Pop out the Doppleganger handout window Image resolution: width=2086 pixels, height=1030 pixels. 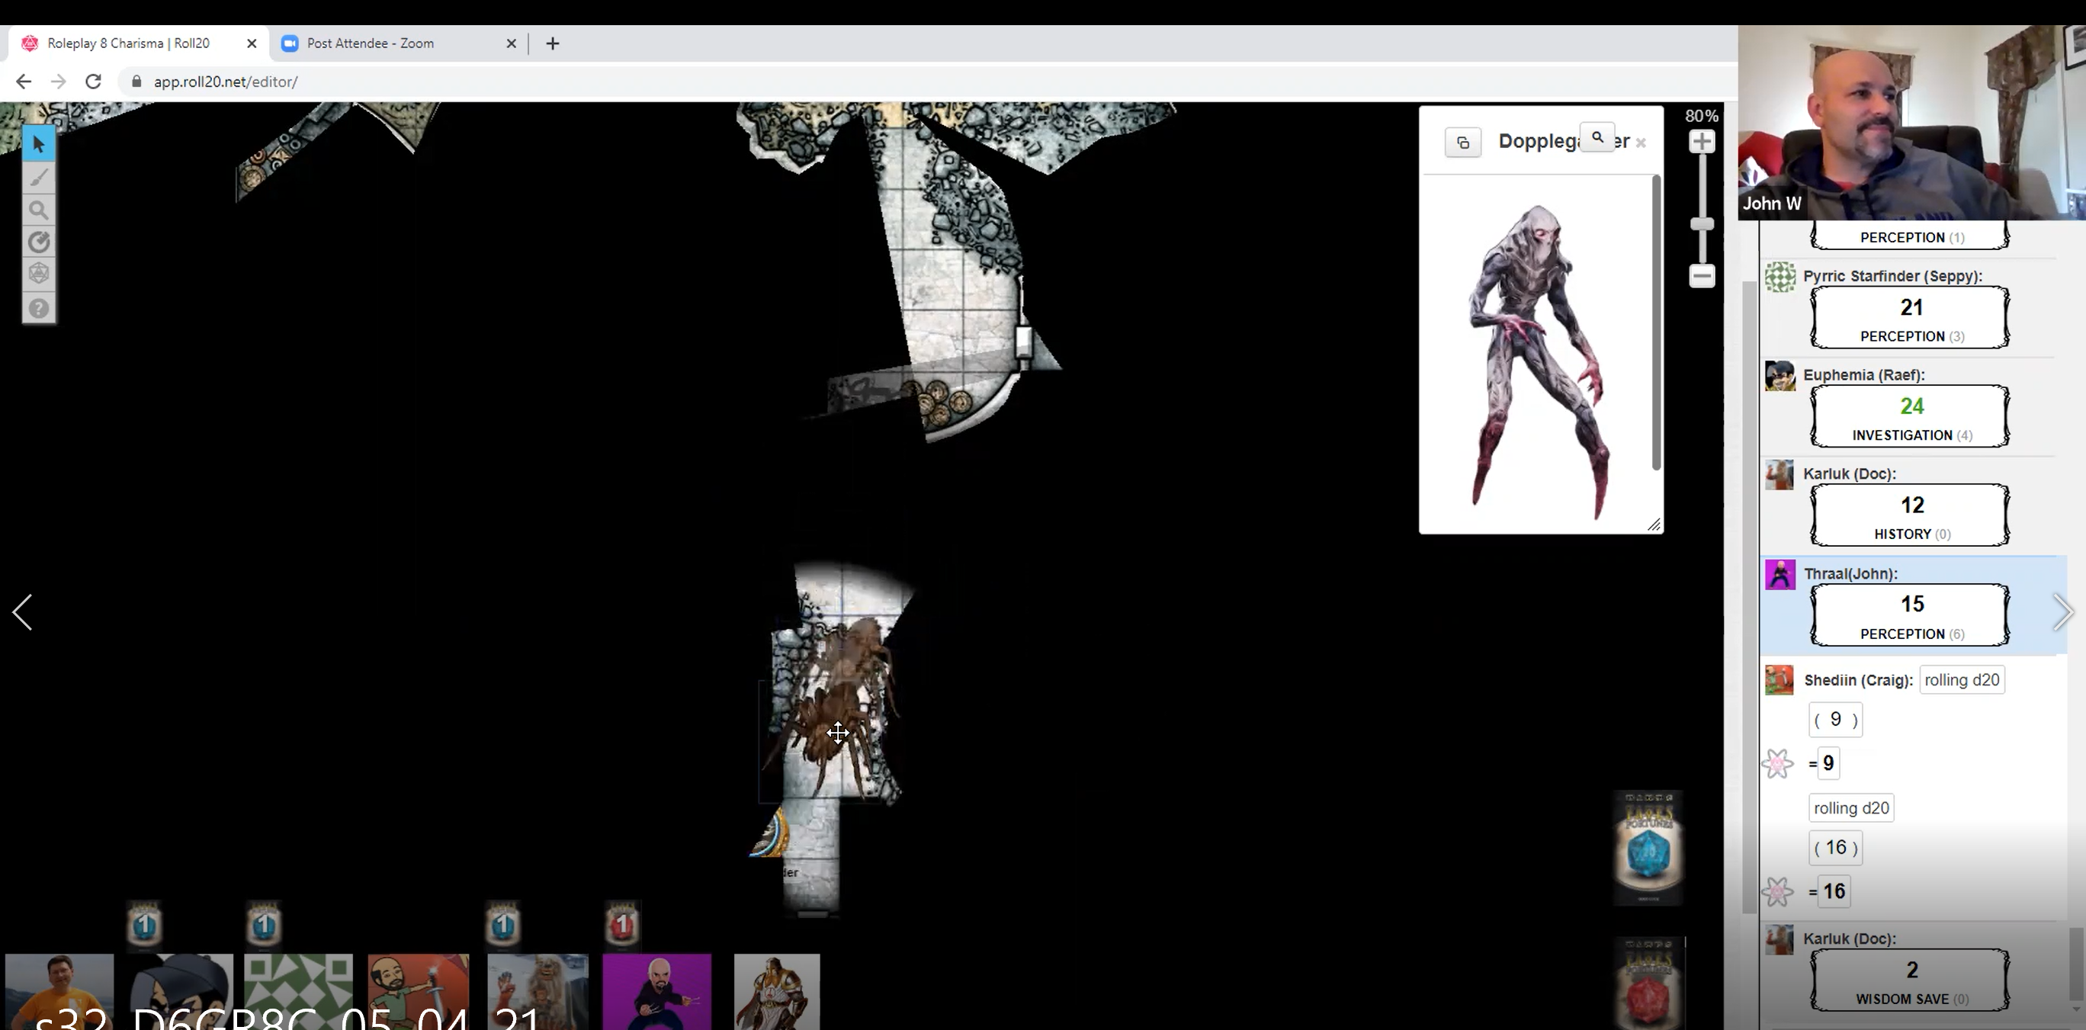point(1462,143)
